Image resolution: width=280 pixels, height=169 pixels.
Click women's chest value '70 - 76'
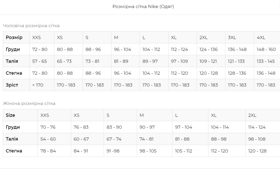pyautogui.click(x=48, y=127)
